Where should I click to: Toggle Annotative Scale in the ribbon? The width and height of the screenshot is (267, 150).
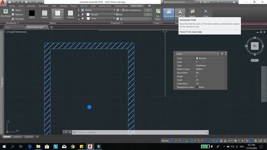[x=180, y=13]
